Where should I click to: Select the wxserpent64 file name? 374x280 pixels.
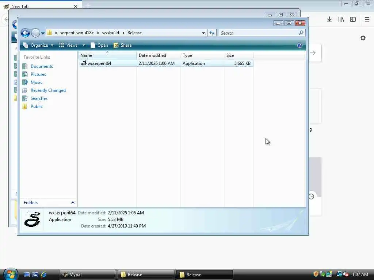pos(99,63)
